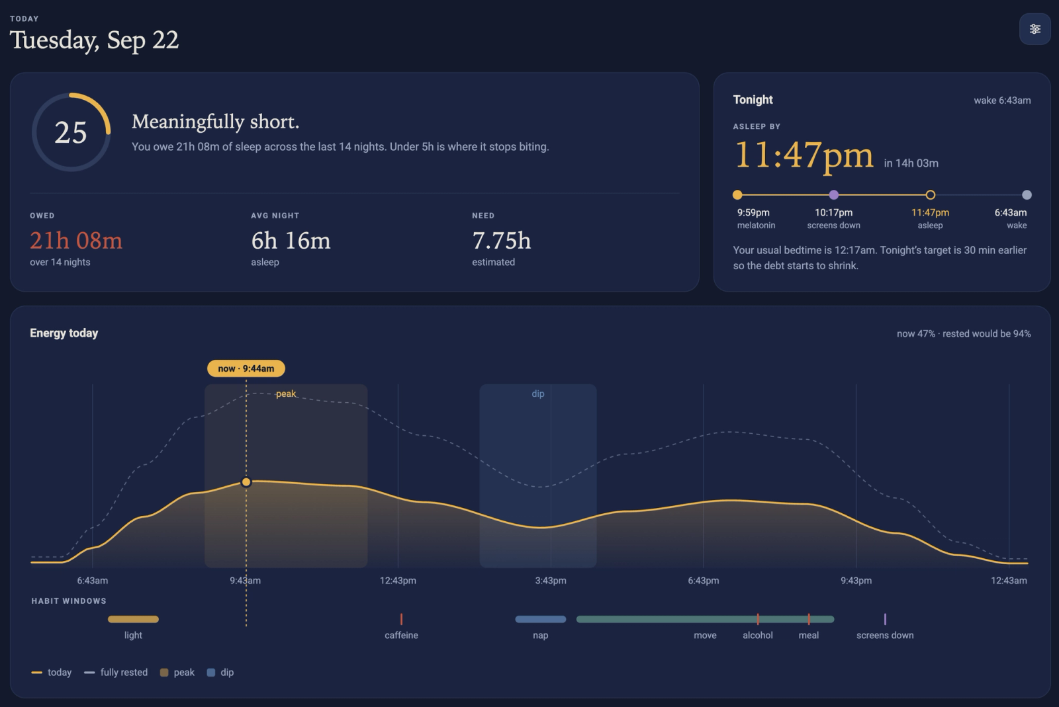Select the purple screens down timeline dot
The height and width of the screenshot is (707, 1059).
click(x=834, y=194)
